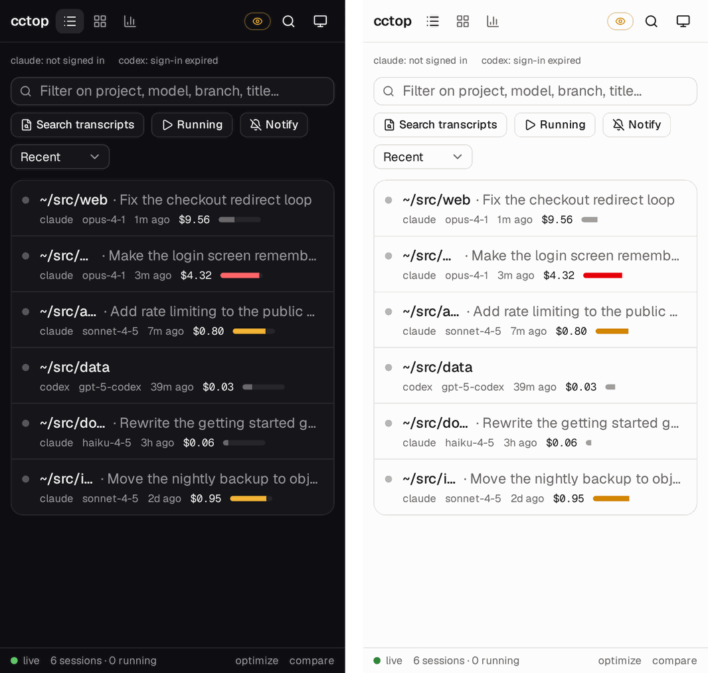The height and width of the screenshot is (673, 708).
Task: Open the Recent sort dropdown in light panel
Action: click(x=423, y=157)
